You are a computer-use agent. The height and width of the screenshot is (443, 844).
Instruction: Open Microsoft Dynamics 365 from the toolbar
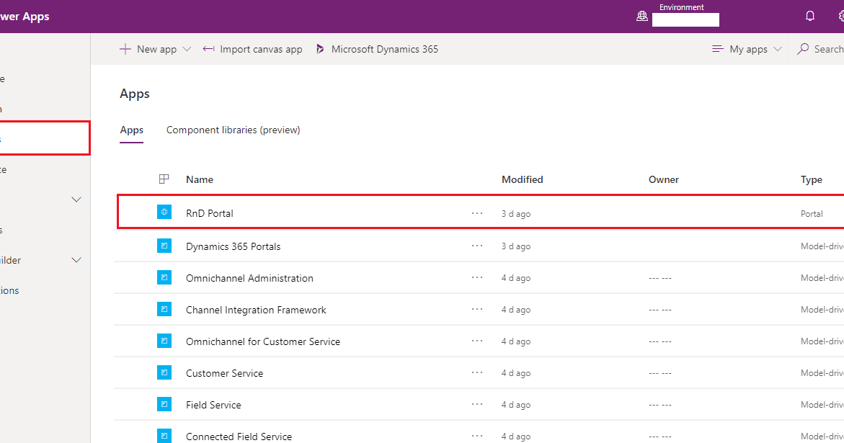coord(384,48)
